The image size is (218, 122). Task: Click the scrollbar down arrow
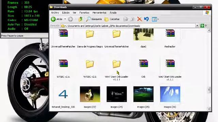(x=209, y=109)
